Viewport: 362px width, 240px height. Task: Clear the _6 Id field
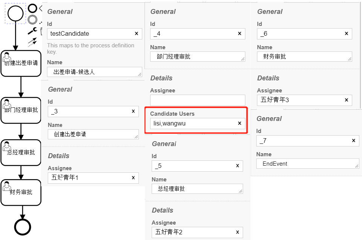pyautogui.click(x=346, y=34)
